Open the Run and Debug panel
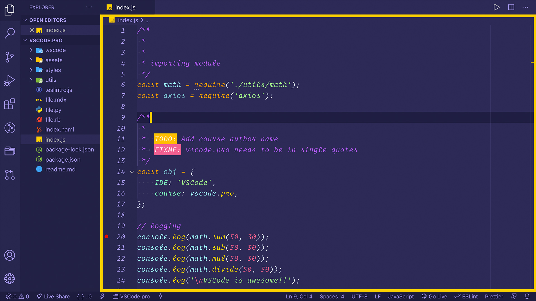Viewport: 536px width, 301px height. (10, 80)
